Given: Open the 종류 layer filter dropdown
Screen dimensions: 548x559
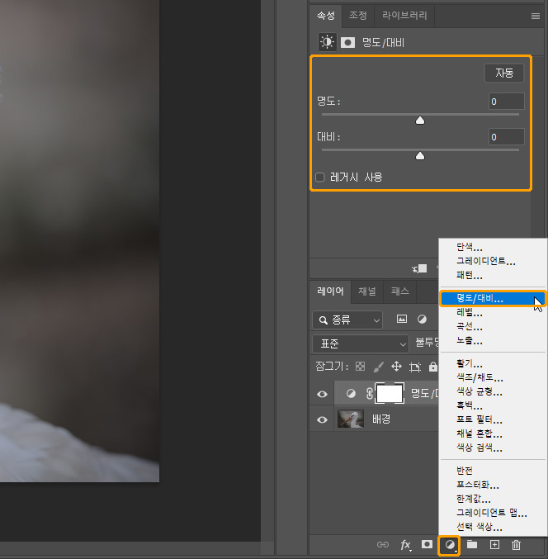Looking at the screenshot, I should [x=347, y=320].
